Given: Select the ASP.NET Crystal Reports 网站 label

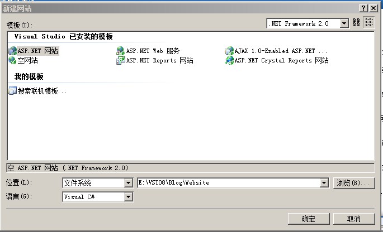Looking at the screenshot, I should (281, 60).
